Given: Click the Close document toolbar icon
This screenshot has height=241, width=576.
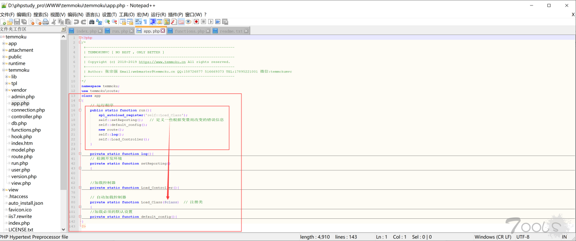Looking at the screenshot, I should pyautogui.click(x=31, y=22).
